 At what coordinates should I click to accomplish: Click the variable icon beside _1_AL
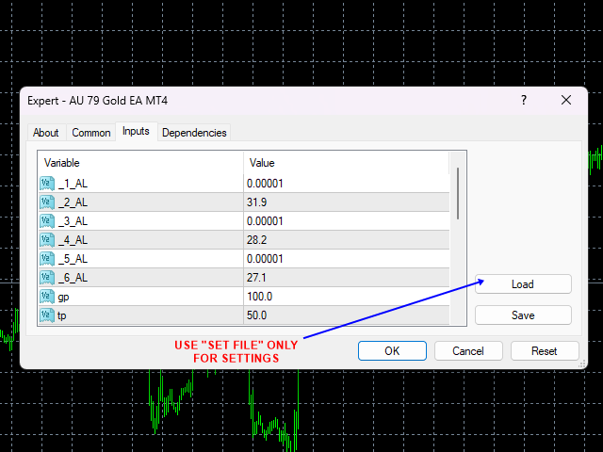coord(47,184)
